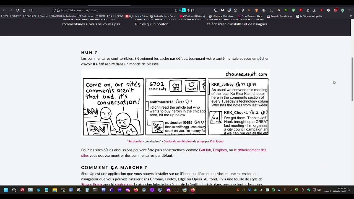Image resolution: width=354 pixels, height=199 pixels.
Task: Open the VIE bookmarks folder
Action: (5, 16)
